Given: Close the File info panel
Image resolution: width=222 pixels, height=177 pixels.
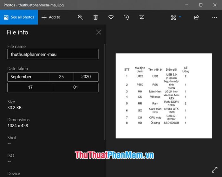Looking at the screenshot, I should click(x=98, y=32).
